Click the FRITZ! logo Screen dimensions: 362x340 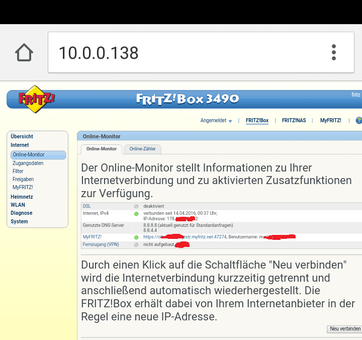click(36, 98)
